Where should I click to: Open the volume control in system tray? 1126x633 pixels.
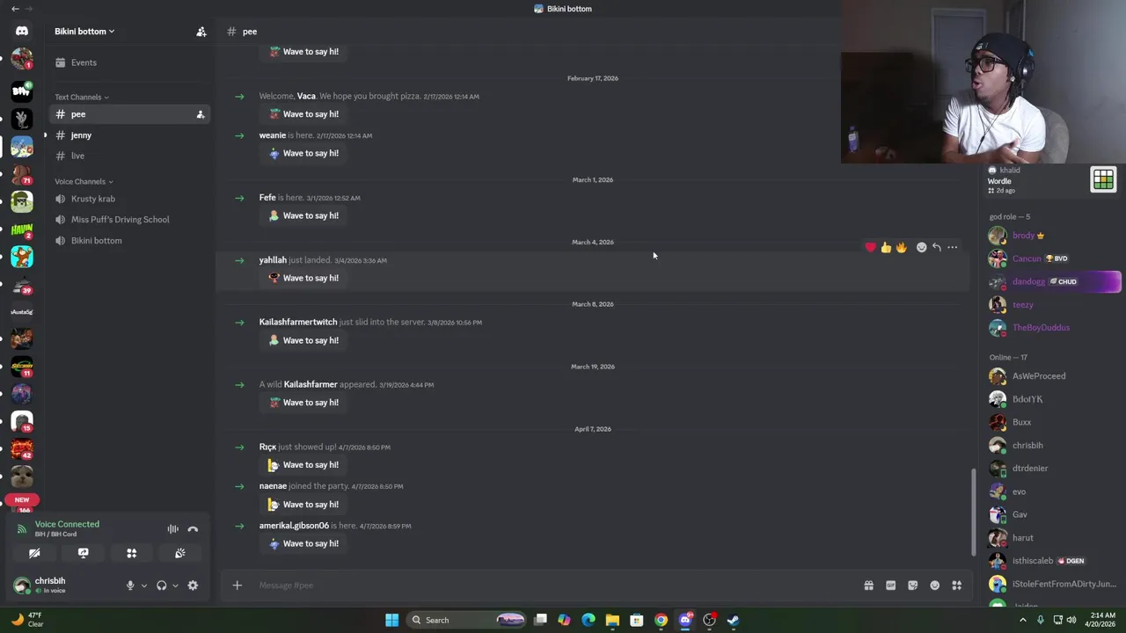[x=1071, y=620]
